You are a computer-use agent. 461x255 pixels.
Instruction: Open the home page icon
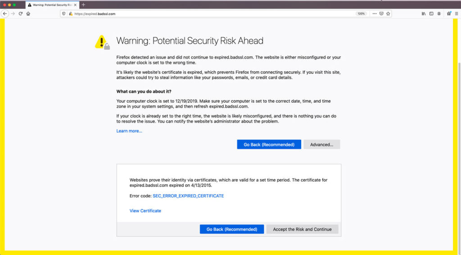28,14
